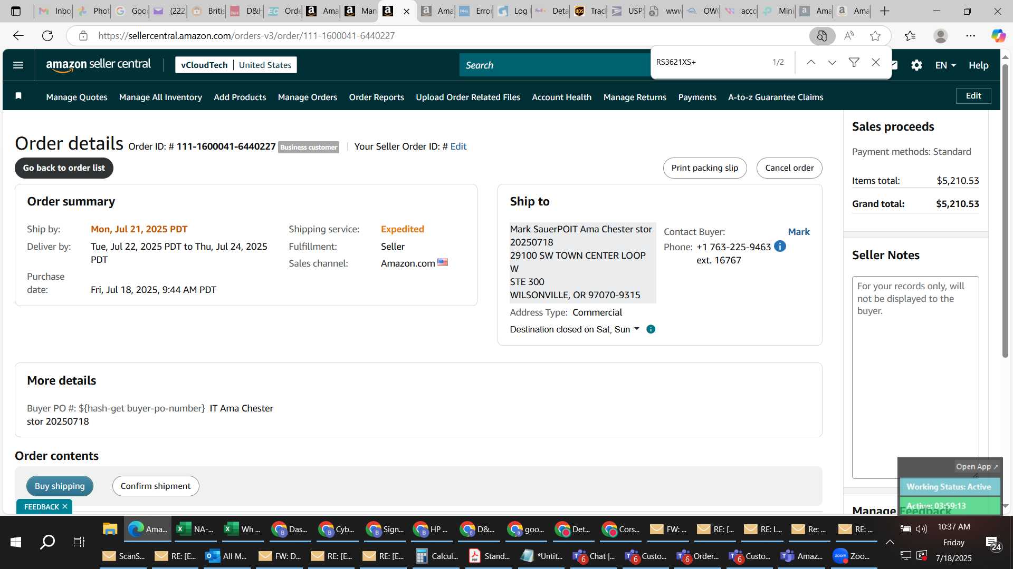Image resolution: width=1013 pixels, height=569 pixels.
Task: Refresh the current page
Action: 47,35
